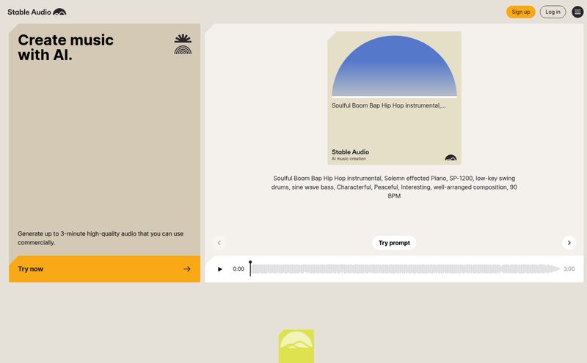Click the 'Generate up to 3-minute' description text
The height and width of the screenshot is (363, 587).
[101, 238]
